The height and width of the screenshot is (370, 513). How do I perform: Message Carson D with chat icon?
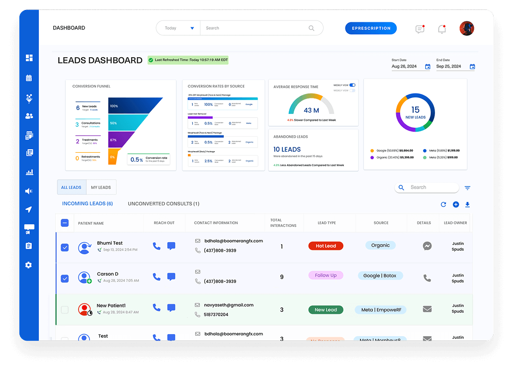(x=171, y=277)
